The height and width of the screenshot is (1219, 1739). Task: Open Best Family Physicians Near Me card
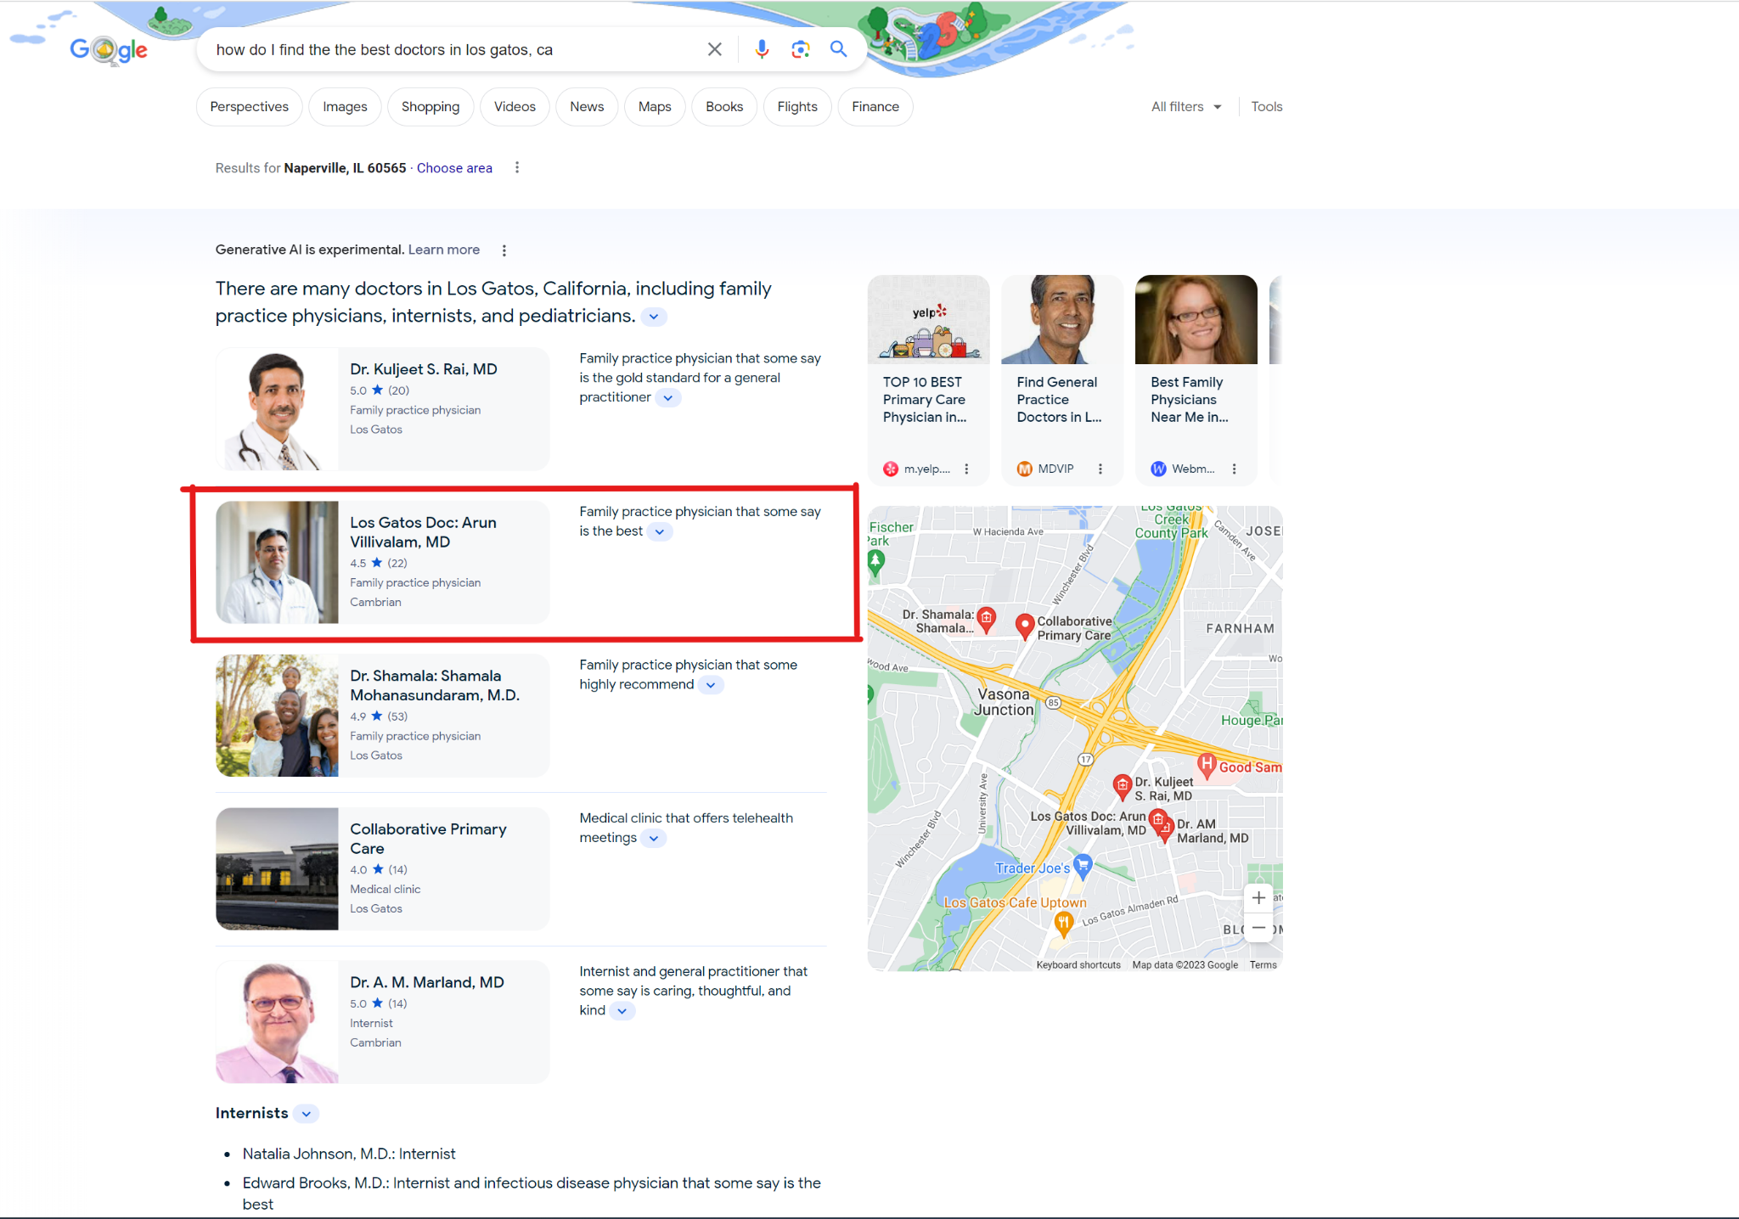coord(1196,379)
